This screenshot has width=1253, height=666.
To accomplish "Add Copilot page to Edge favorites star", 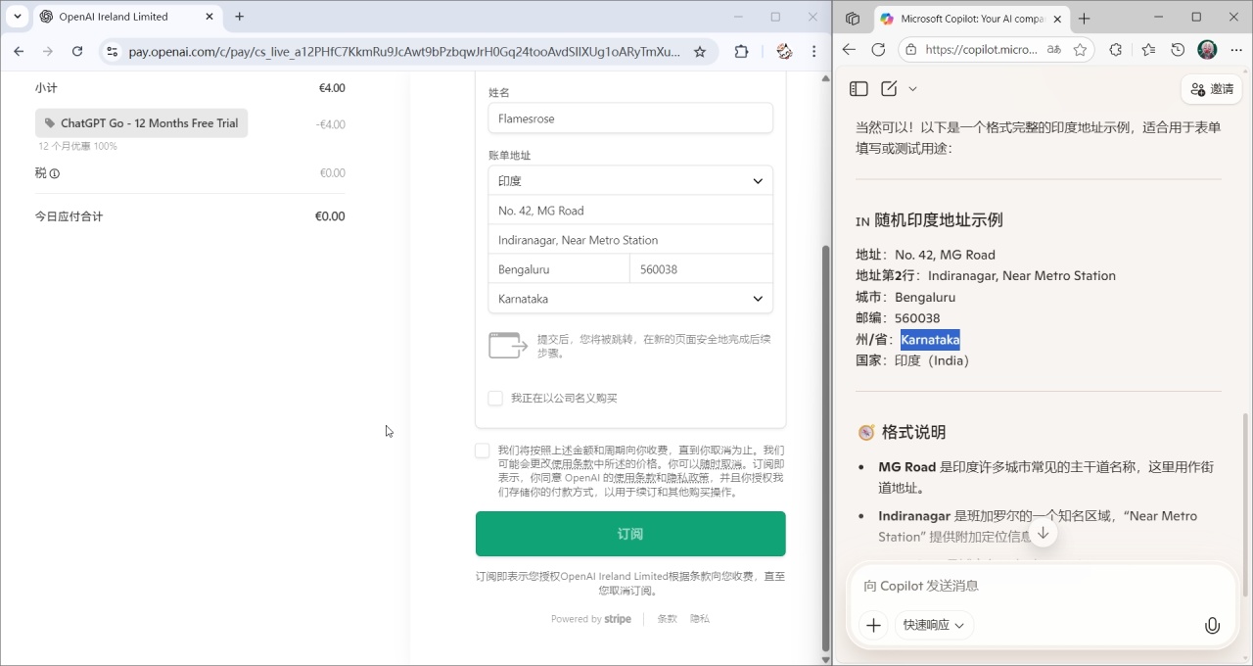I will (x=1080, y=50).
